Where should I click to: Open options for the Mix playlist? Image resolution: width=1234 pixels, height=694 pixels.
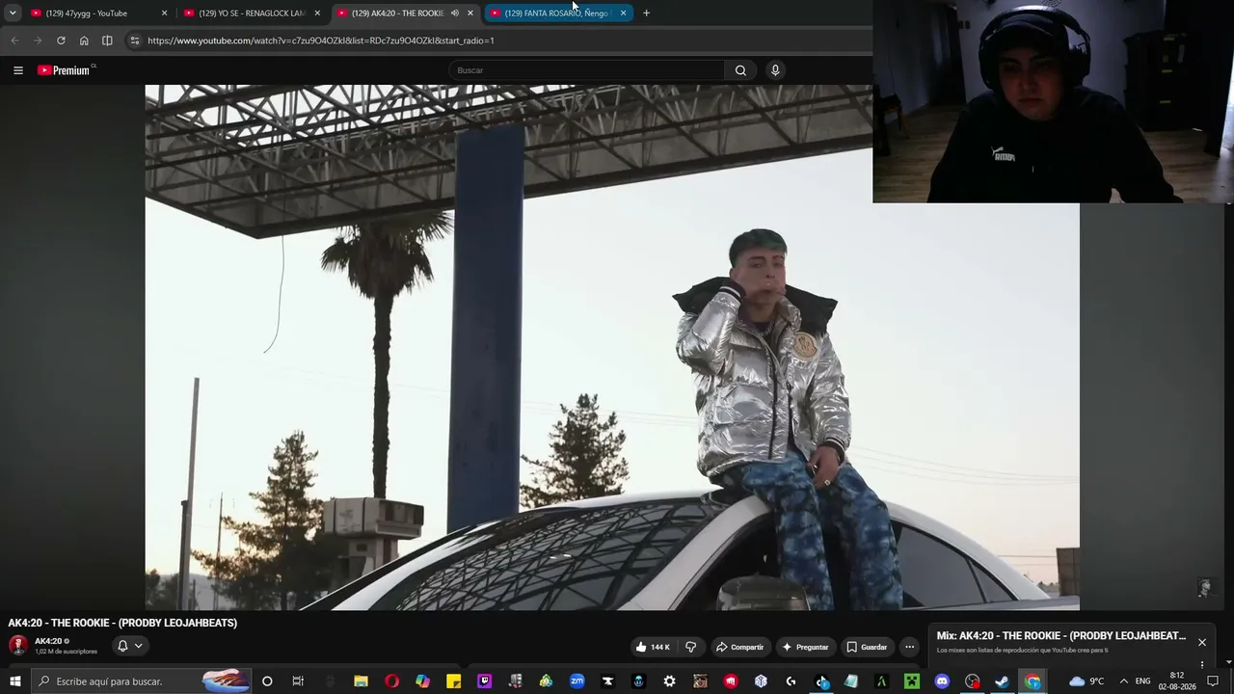pyautogui.click(x=1201, y=664)
